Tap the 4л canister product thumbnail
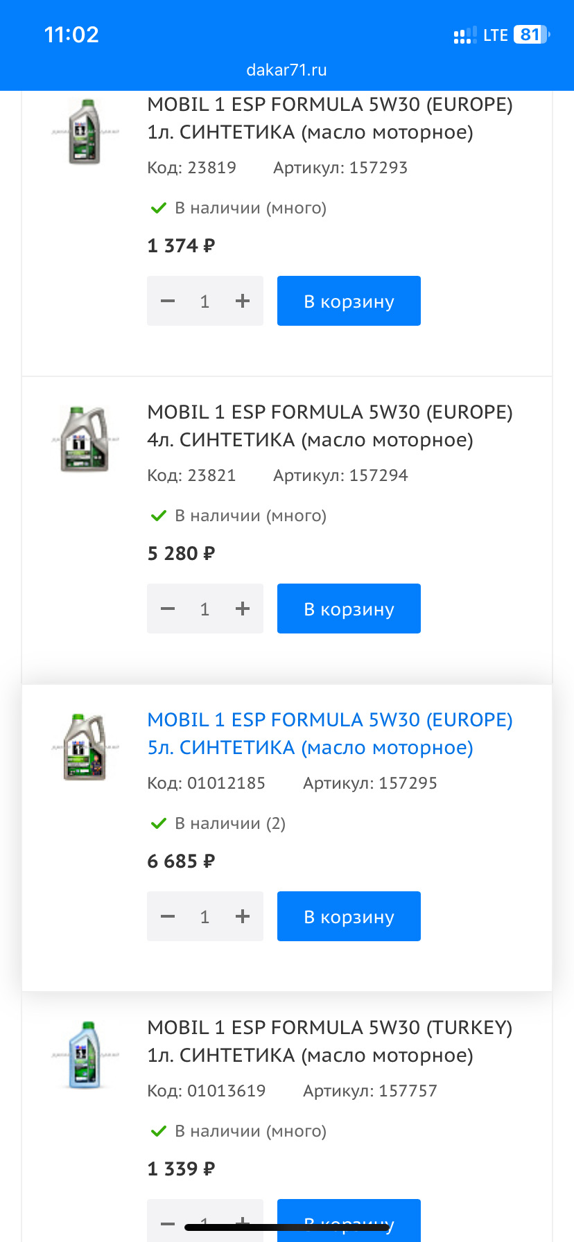 click(85, 439)
